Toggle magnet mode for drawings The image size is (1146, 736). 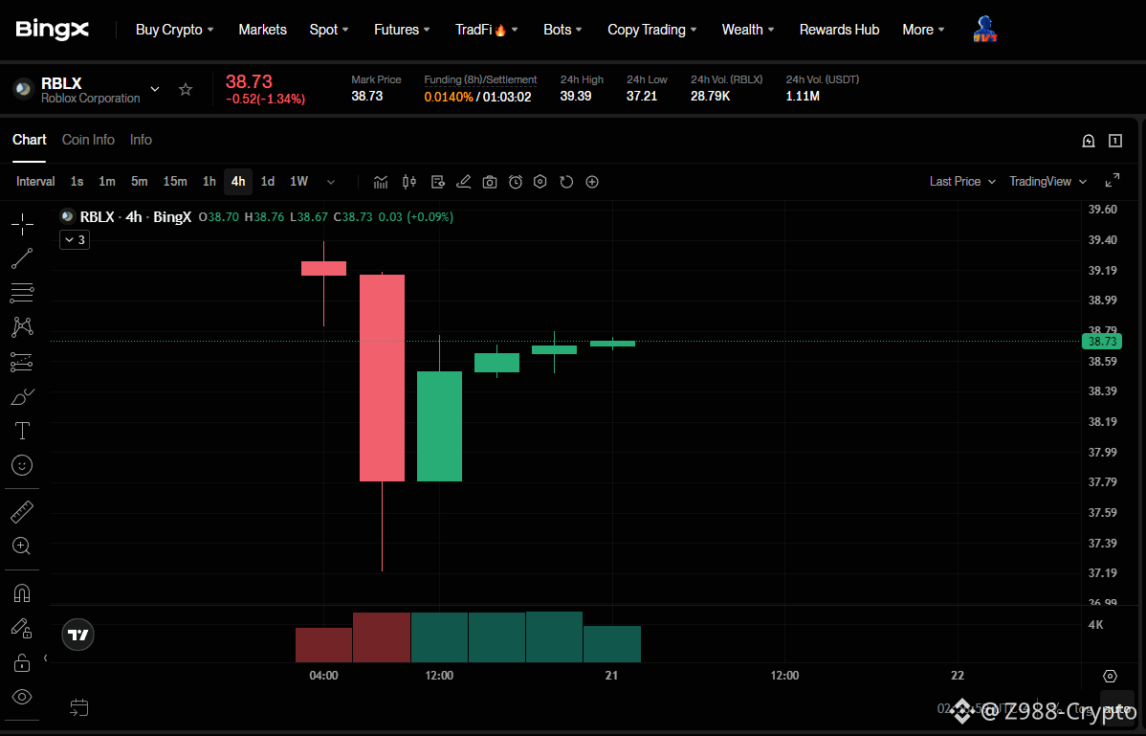pos(22,592)
